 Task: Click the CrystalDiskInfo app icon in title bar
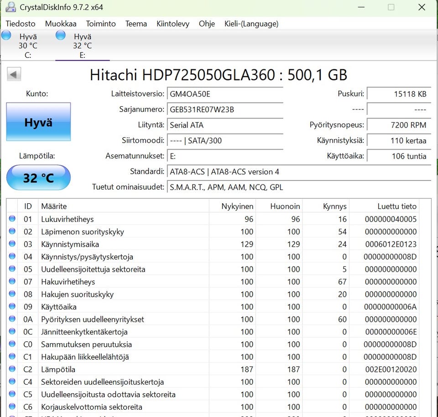click(x=10, y=7)
